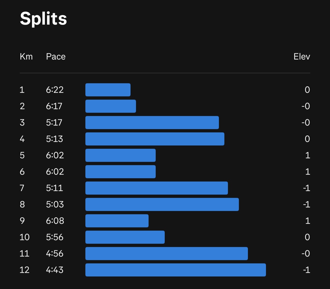
Task: Click the 6:22 pace value
Action: pyautogui.click(x=55, y=90)
